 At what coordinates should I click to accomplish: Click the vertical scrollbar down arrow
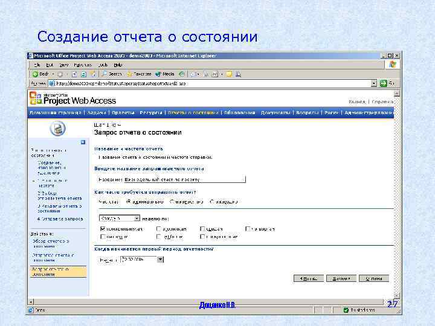(397, 296)
